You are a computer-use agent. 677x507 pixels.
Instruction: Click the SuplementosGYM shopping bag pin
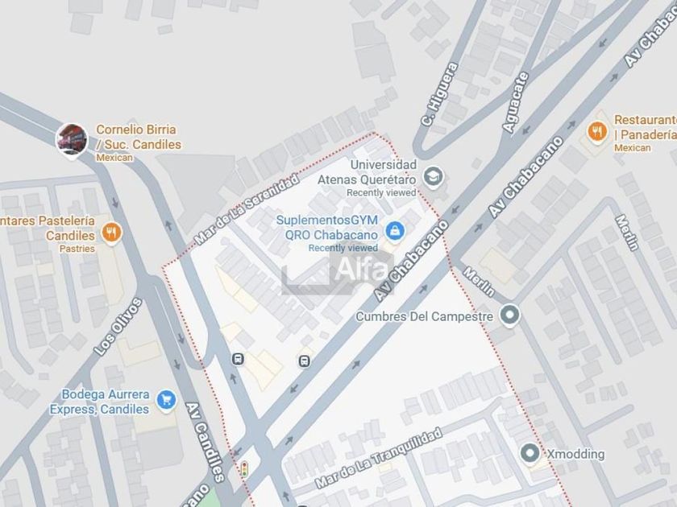[395, 232]
